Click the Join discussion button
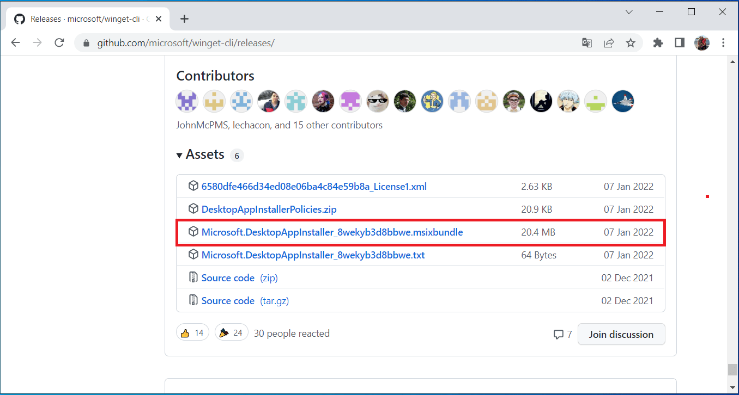This screenshot has width=739, height=395. click(621, 334)
